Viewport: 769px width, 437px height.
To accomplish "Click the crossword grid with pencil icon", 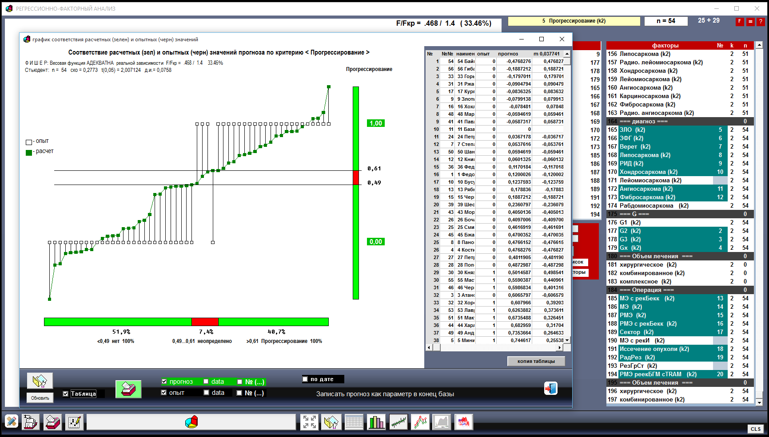I will pyautogui.click(x=74, y=422).
